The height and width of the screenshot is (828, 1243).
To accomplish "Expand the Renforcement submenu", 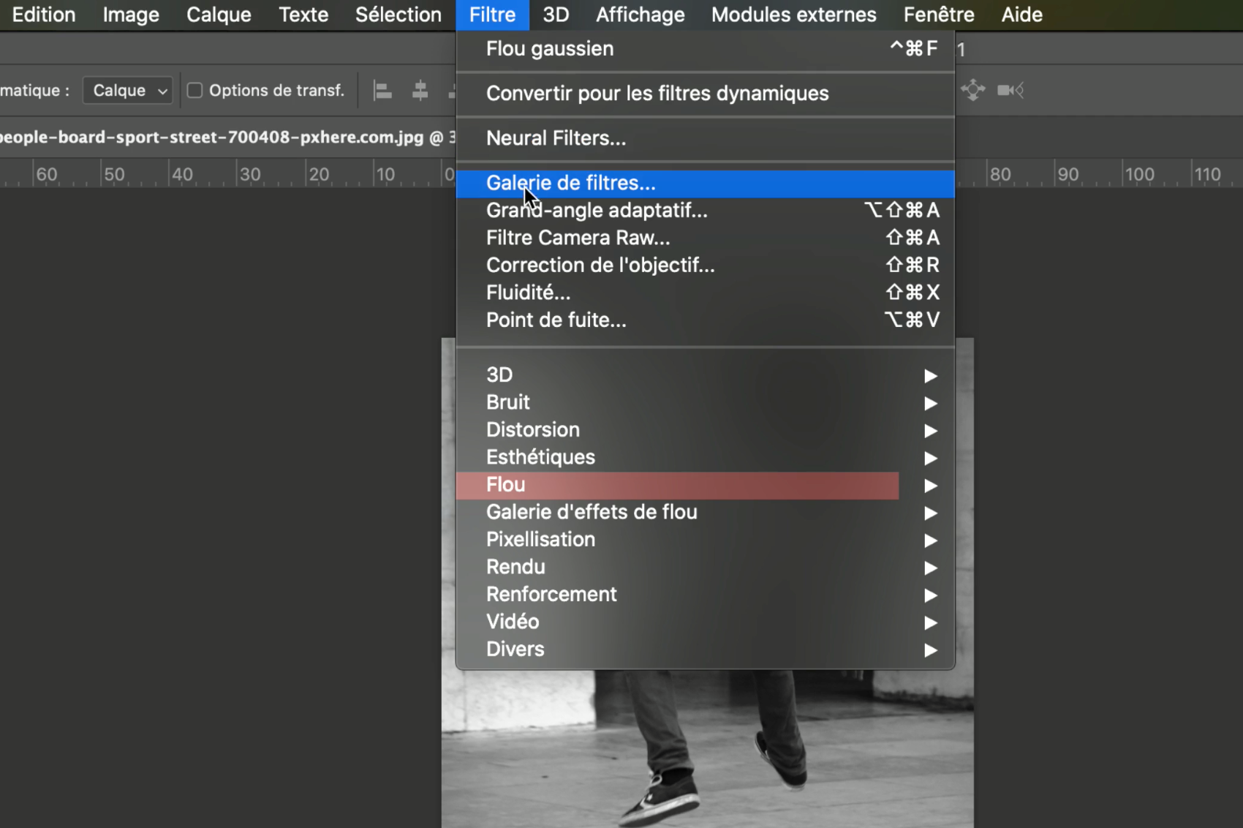I will [706, 595].
